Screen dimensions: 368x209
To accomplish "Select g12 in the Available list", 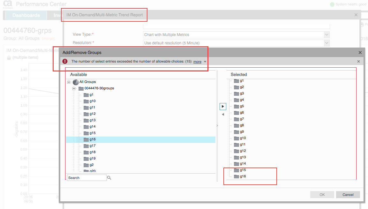I will tap(93, 114).
